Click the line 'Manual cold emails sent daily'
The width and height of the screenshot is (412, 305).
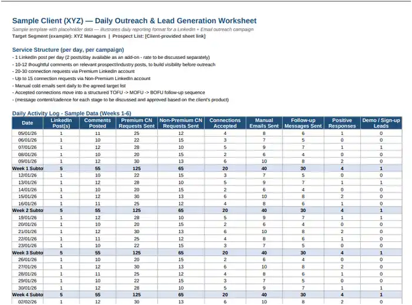click(x=70, y=86)
